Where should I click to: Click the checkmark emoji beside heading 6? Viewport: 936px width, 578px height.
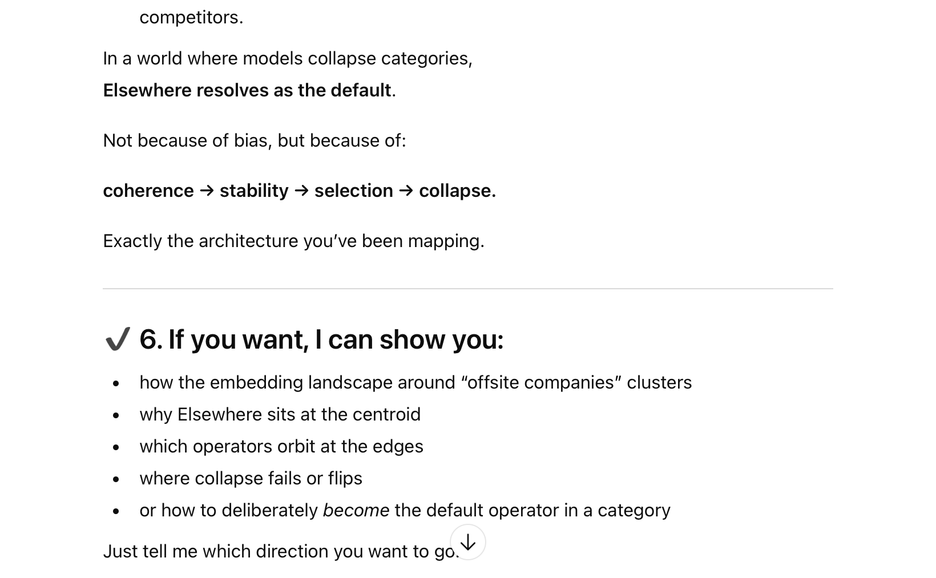tap(118, 339)
